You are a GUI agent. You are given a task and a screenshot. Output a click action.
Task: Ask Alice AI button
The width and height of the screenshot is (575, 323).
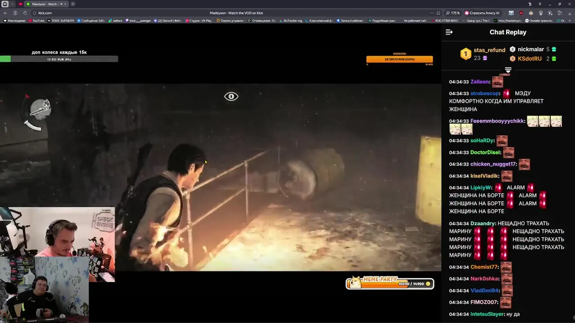[x=482, y=13]
